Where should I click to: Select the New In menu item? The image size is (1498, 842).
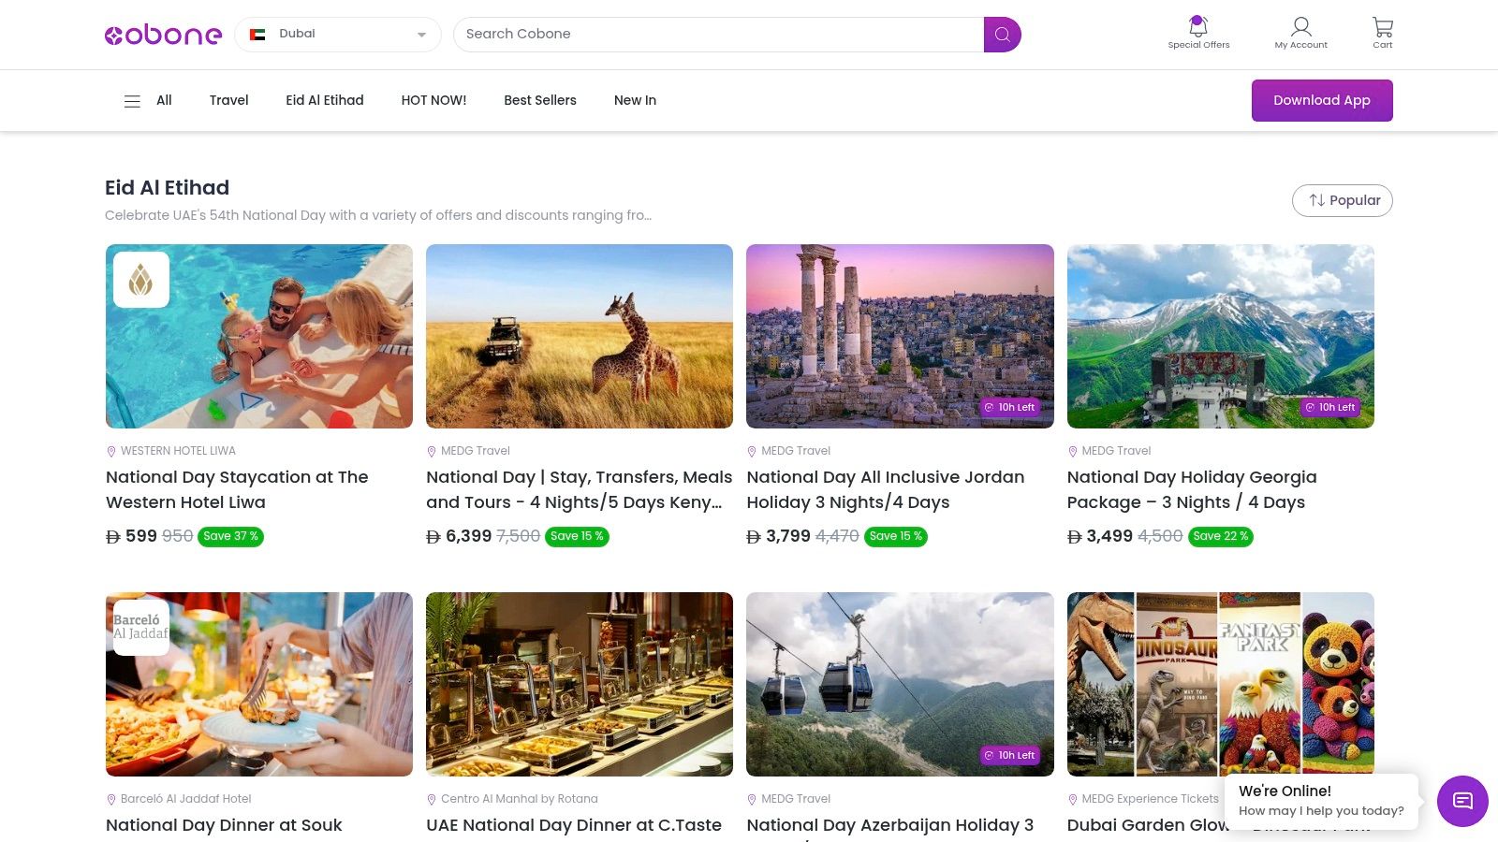coord(635,100)
